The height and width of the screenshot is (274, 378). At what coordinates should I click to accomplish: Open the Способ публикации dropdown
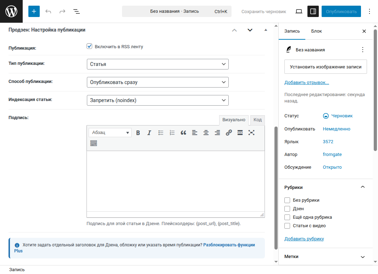click(158, 83)
